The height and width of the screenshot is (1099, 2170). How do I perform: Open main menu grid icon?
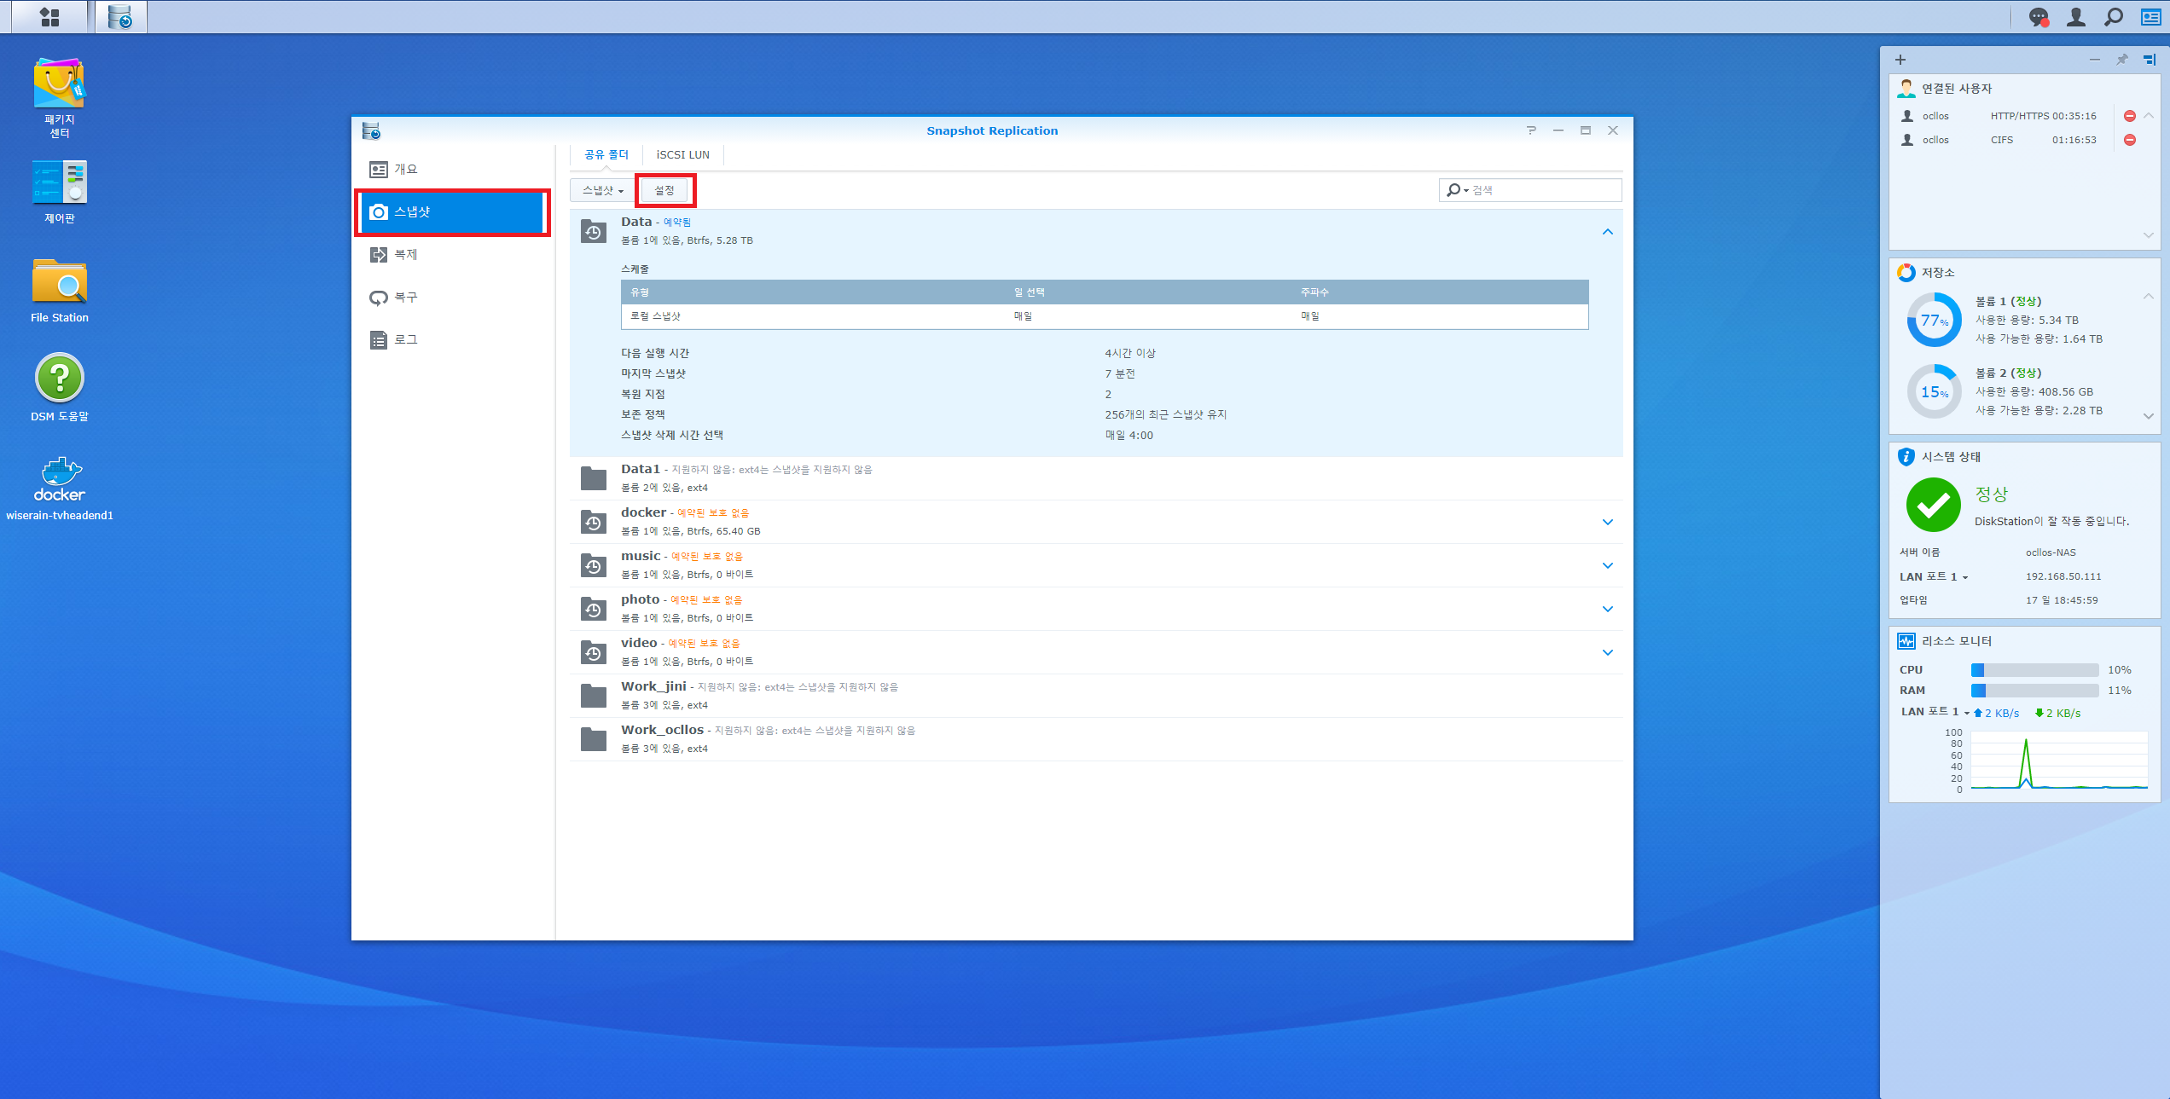pyautogui.click(x=49, y=17)
